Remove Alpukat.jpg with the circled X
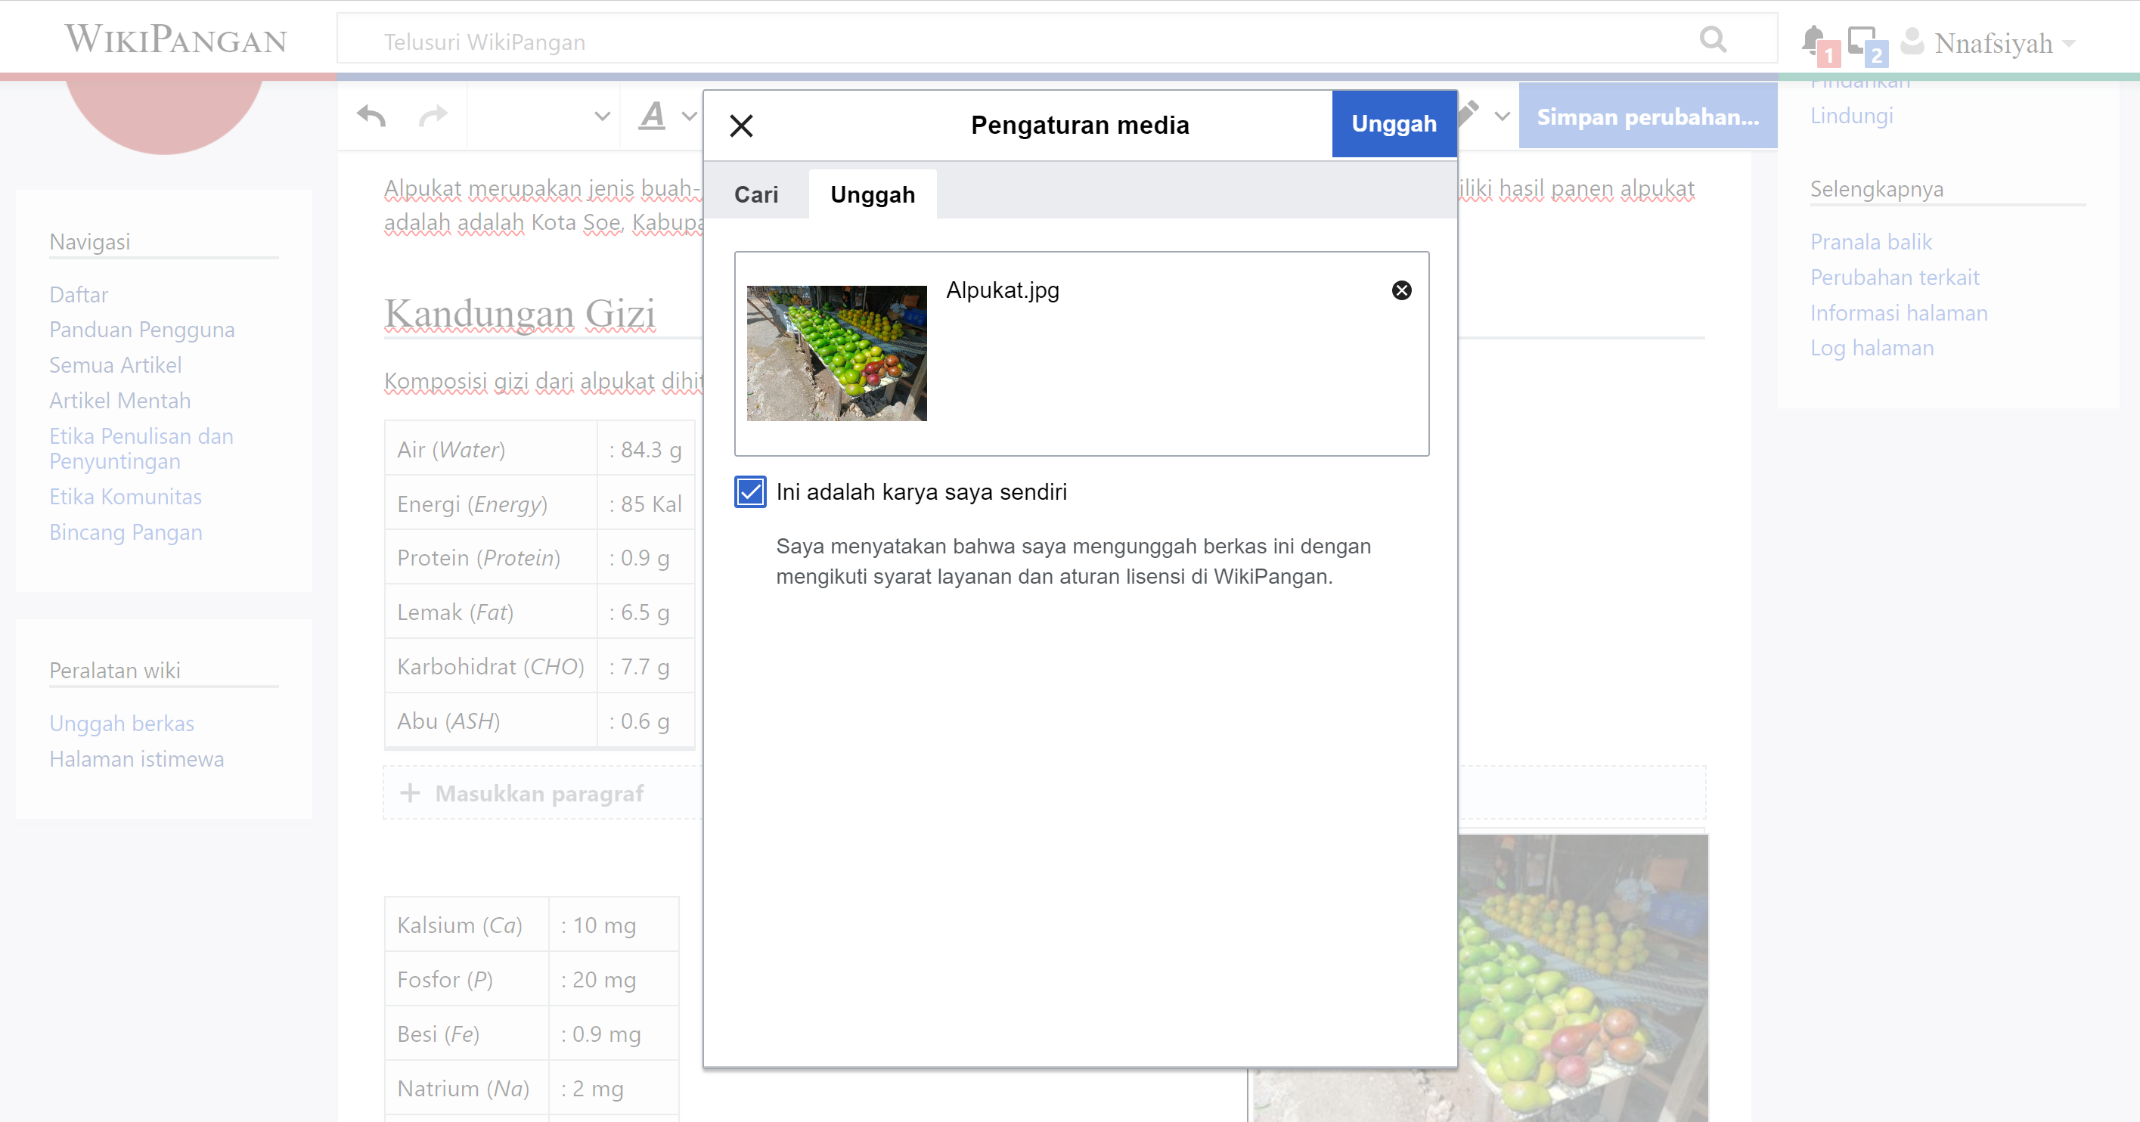Image resolution: width=2140 pixels, height=1122 pixels. (1400, 290)
